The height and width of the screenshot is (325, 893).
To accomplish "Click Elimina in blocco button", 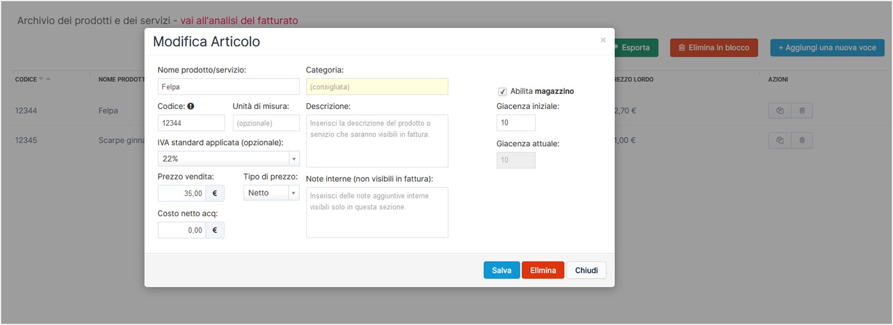I will pyautogui.click(x=714, y=48).
